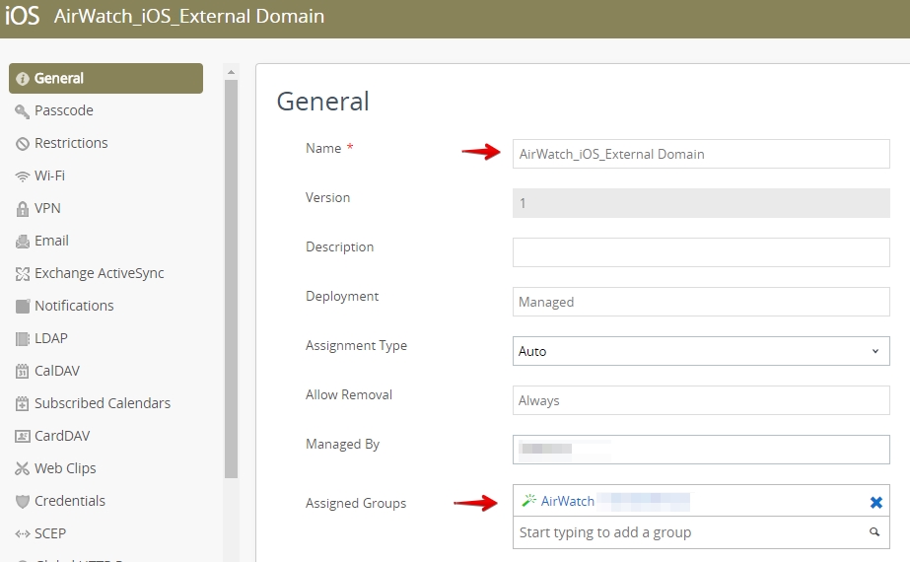Select the General tab in sidebar
The image size is (910, 562).
[x=105, y=79]
